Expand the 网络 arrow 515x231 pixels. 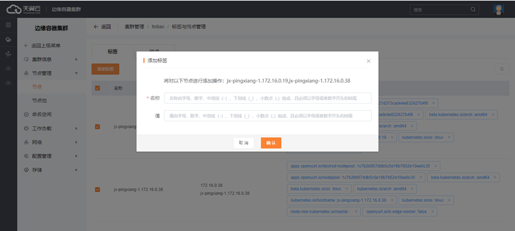(76, 142)
